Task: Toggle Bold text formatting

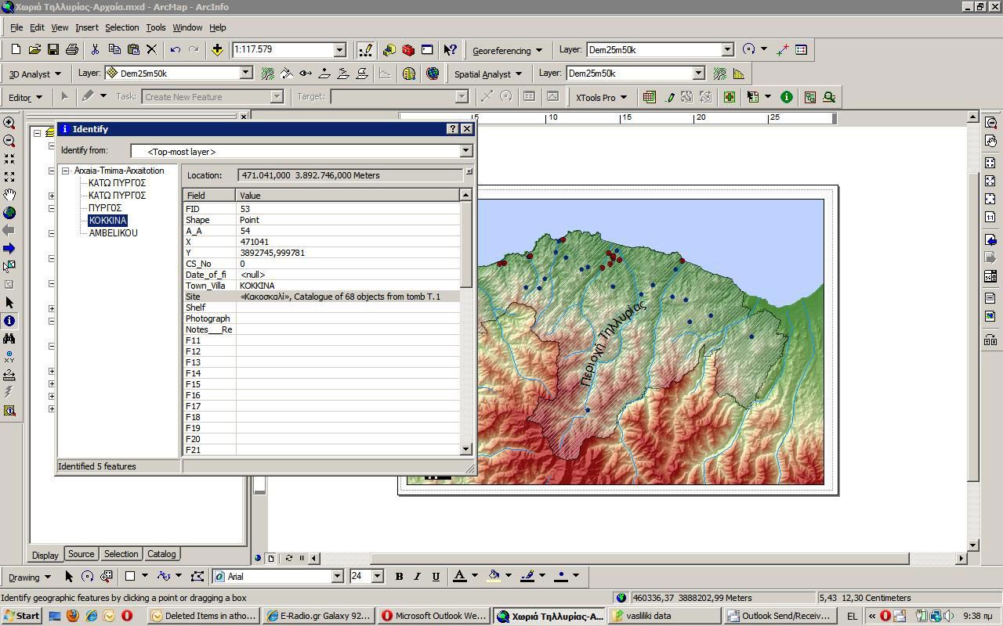Action: pos(399,577)
